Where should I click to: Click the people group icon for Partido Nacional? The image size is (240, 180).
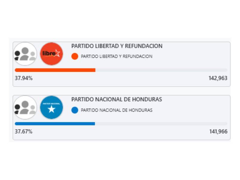[25, 107]
